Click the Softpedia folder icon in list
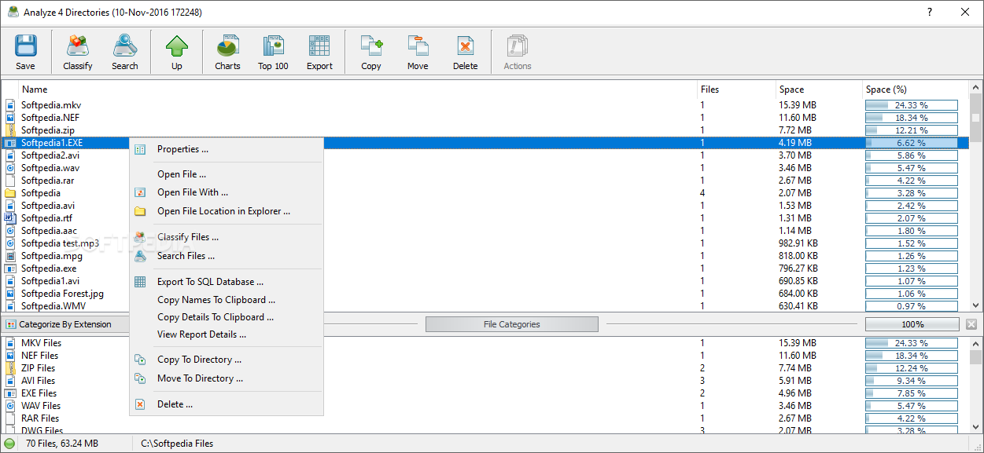Image resolution: width=984 pixels, height=453 pixels. [10, 193]
